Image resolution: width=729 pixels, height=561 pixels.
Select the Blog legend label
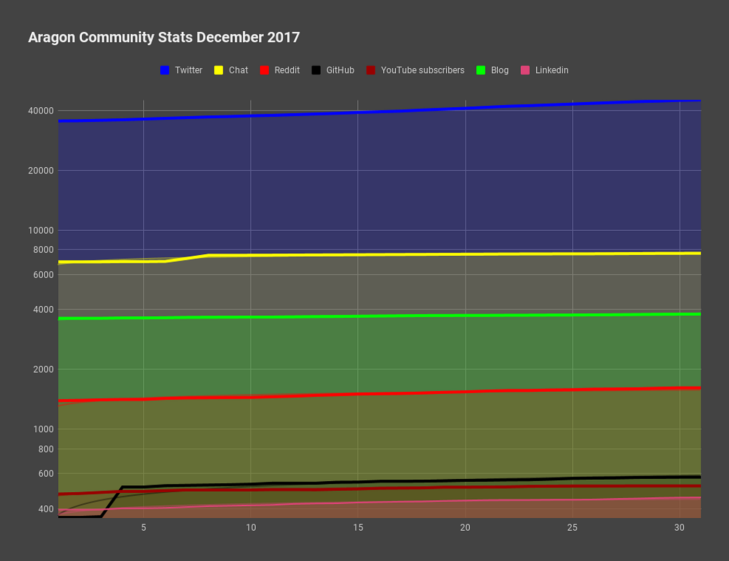coord(500,70)
